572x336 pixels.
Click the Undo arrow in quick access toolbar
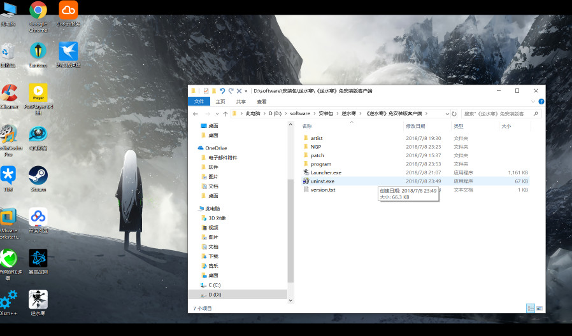(x=222, y=91)
